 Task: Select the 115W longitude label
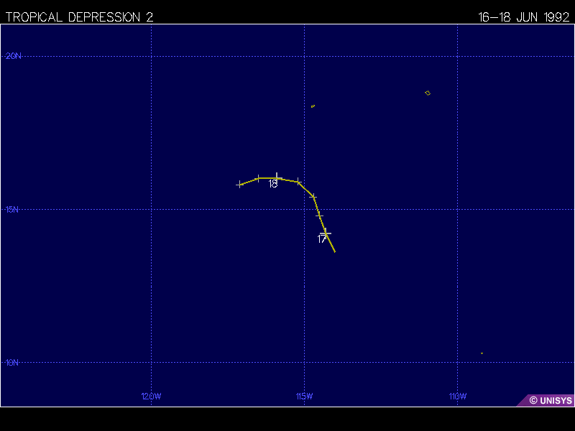(x=304, y=397)
